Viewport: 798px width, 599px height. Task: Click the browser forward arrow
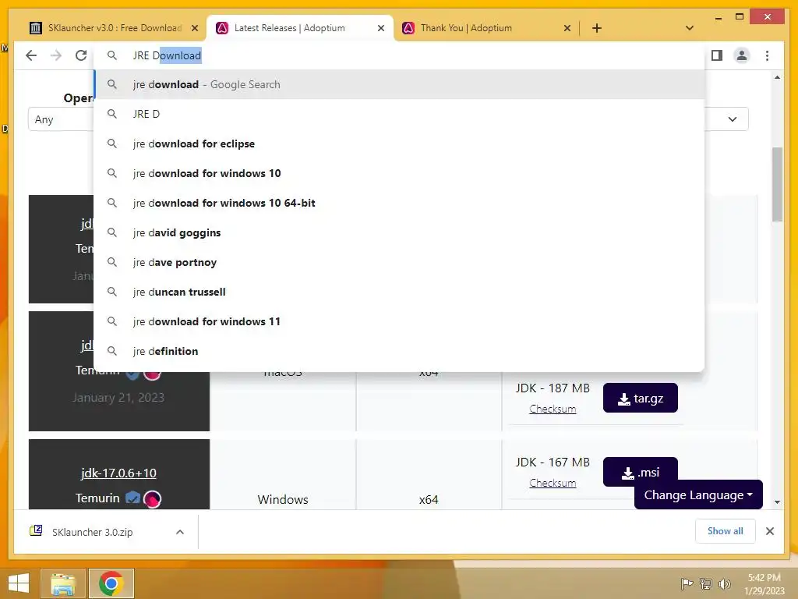[56, 55]
